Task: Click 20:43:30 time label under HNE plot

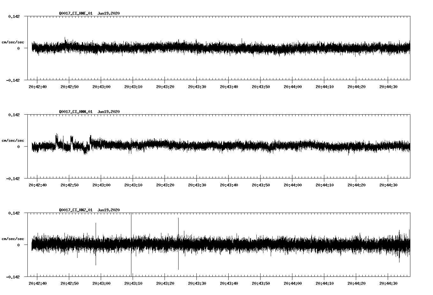Action: click(x=197, y=87)
